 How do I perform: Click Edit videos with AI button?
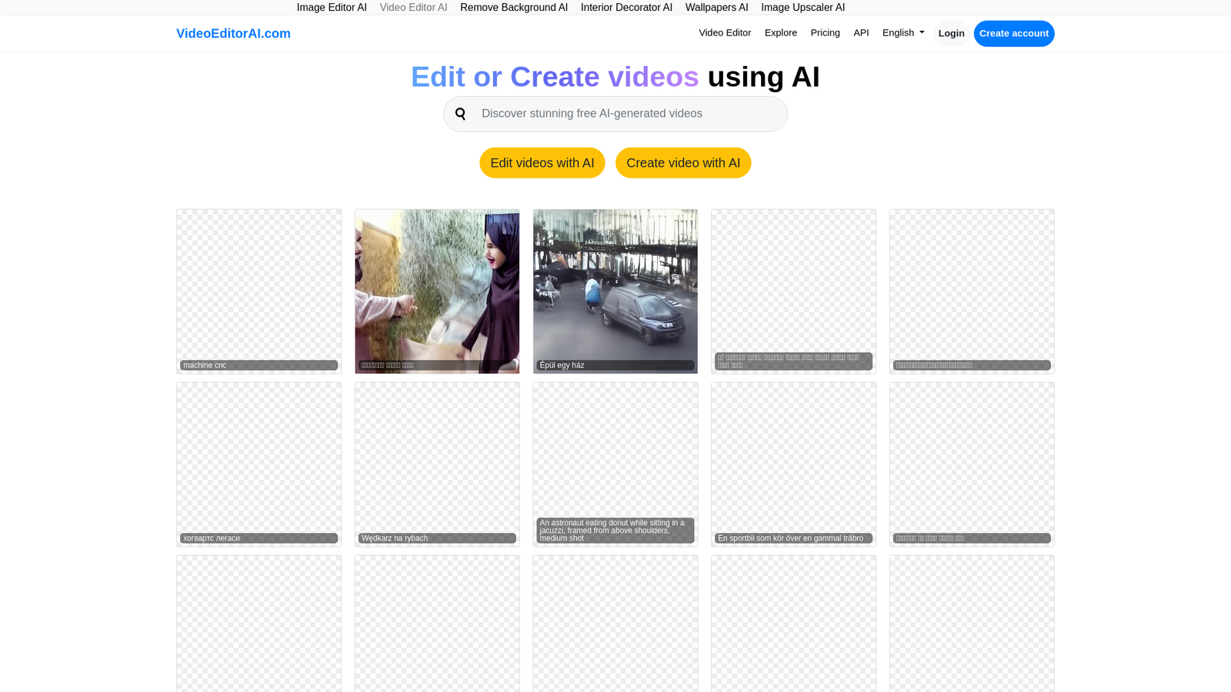click(x=542, y=163)
